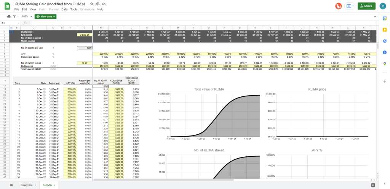Open Google Keep side panel

pos(385,30)
